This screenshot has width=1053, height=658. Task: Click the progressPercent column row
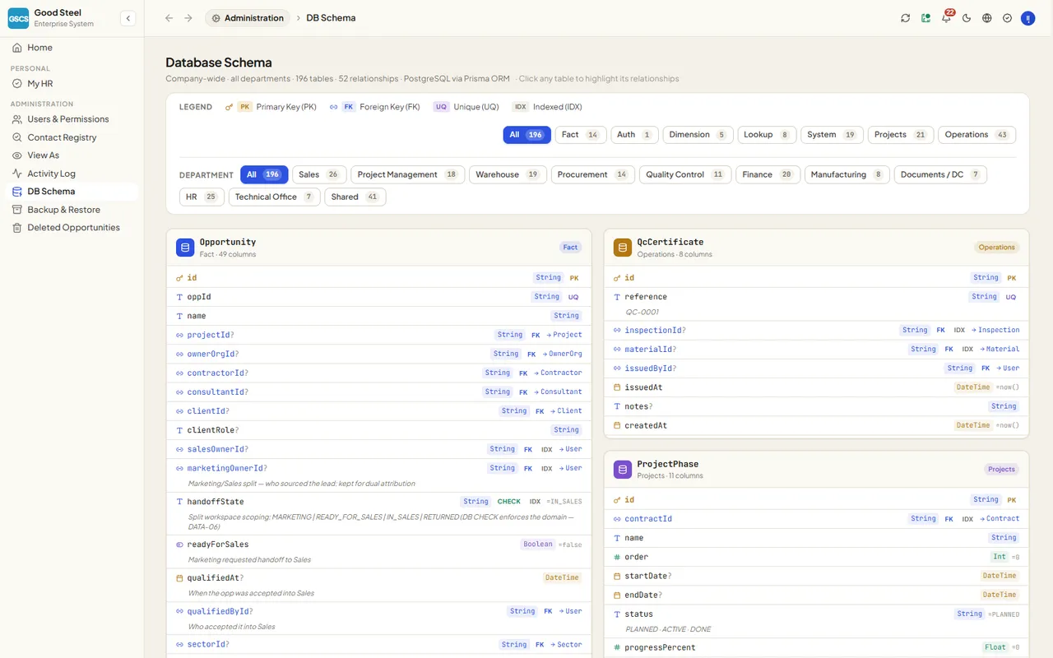(817, 647)
